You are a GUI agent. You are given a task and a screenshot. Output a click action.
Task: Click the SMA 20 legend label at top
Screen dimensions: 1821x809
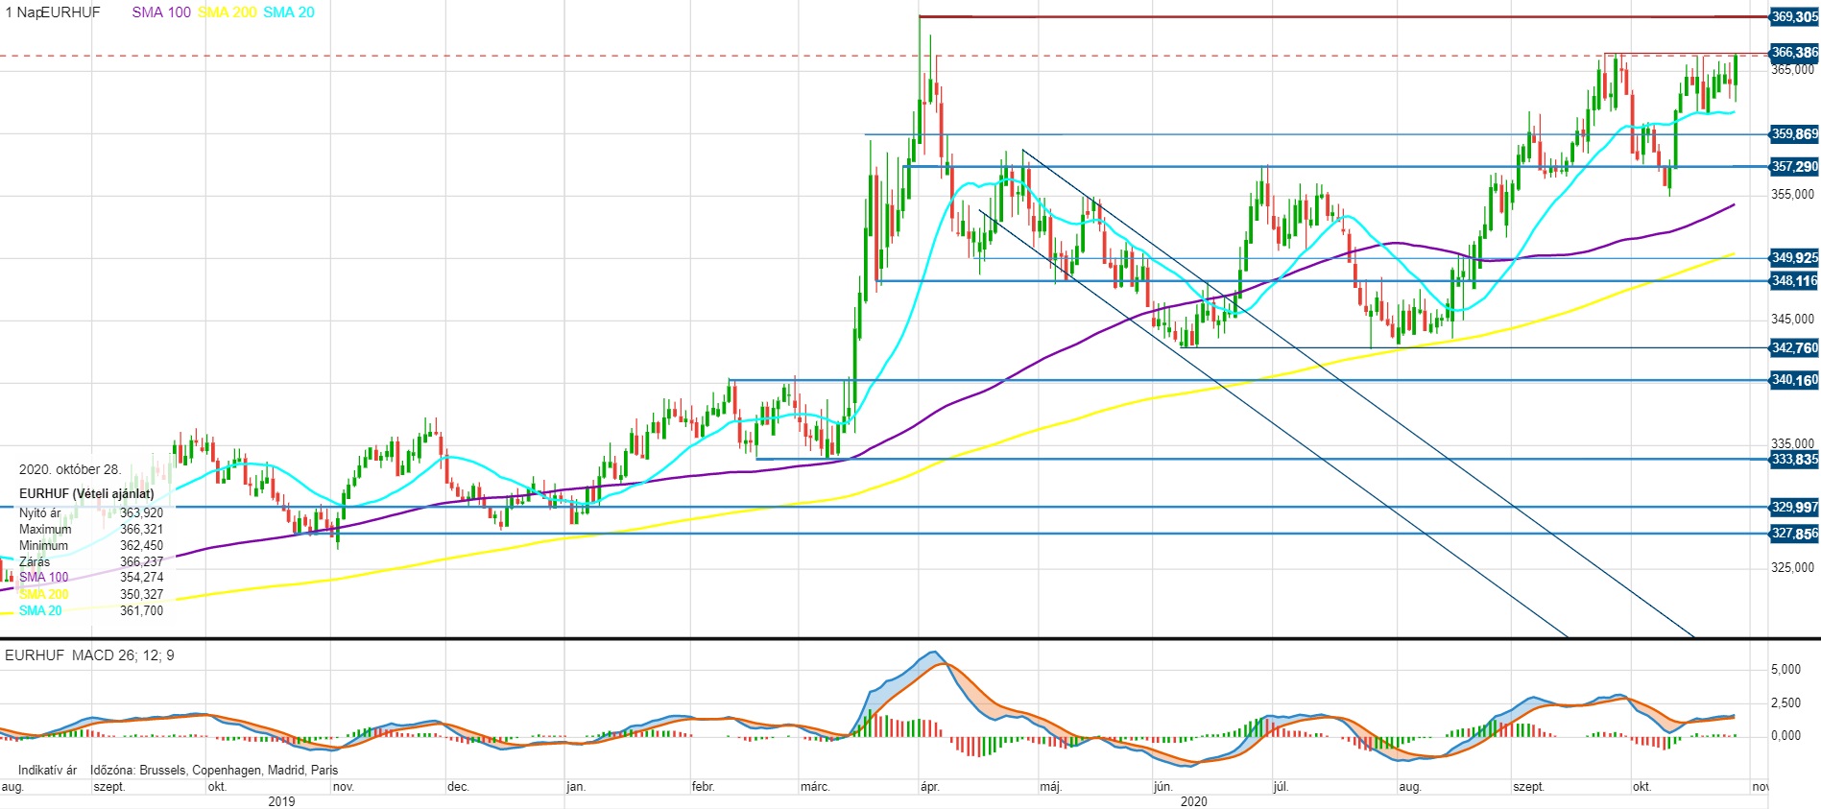point(289,12)
